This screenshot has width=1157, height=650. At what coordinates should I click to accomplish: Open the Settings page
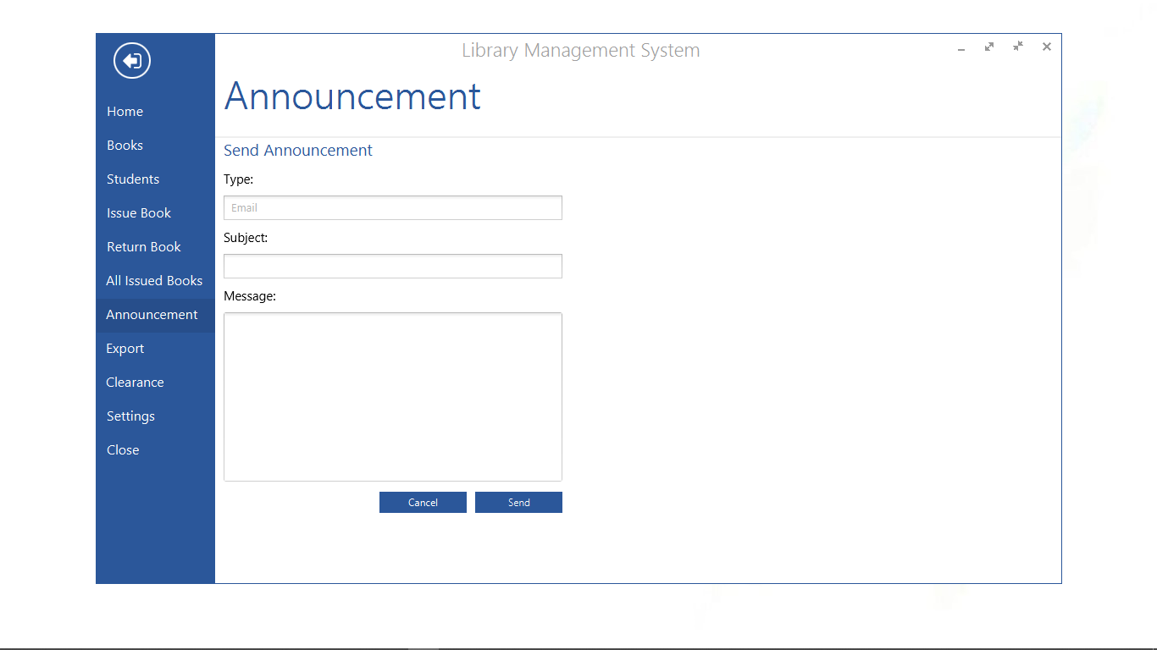[x=130, y=416]
